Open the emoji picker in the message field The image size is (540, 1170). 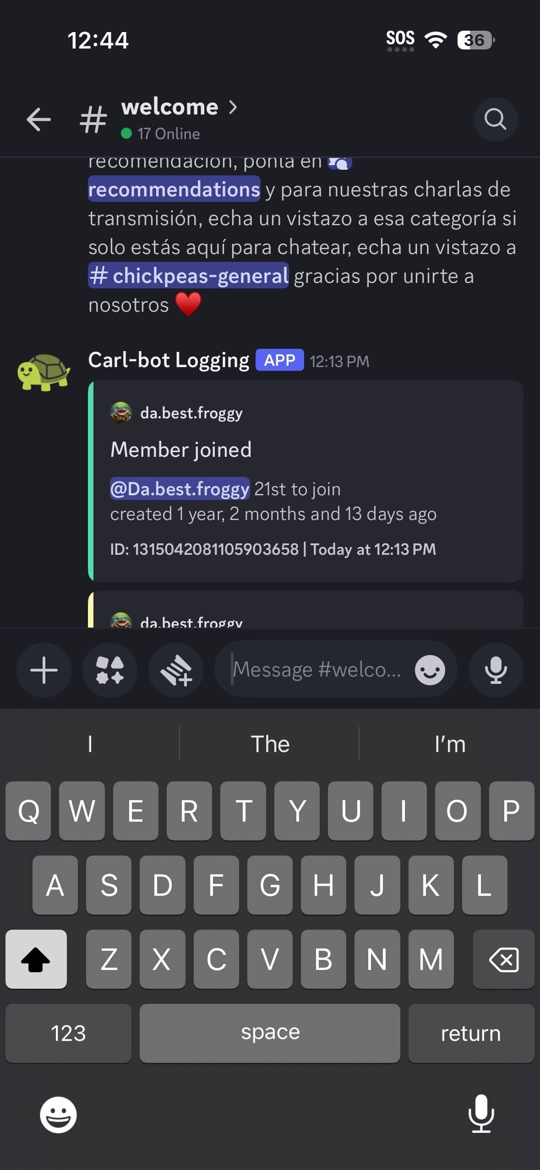click(430, 669)
